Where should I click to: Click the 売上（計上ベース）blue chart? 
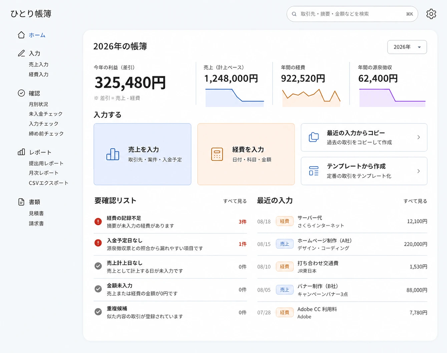pyautogui.click(x=235, y=98)
